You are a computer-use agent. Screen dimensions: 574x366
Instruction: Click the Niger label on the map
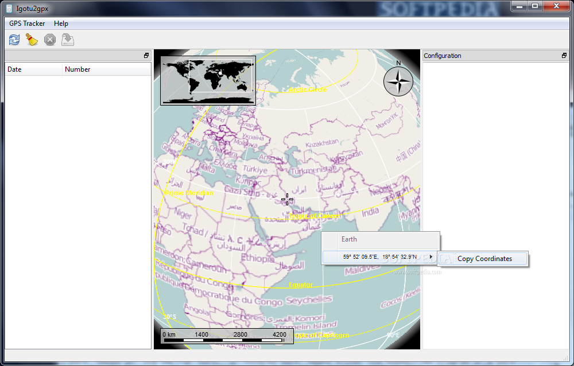tap(183, 213)
